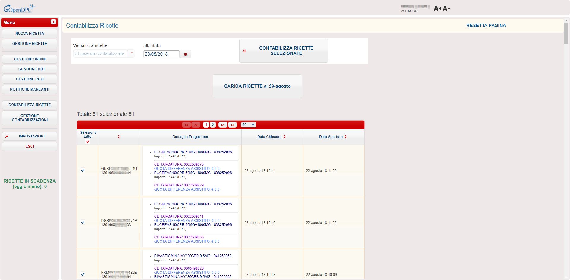Uncheck the second recipe row checkbox
The width and height of the screenshot is (570, 280).
83,222
